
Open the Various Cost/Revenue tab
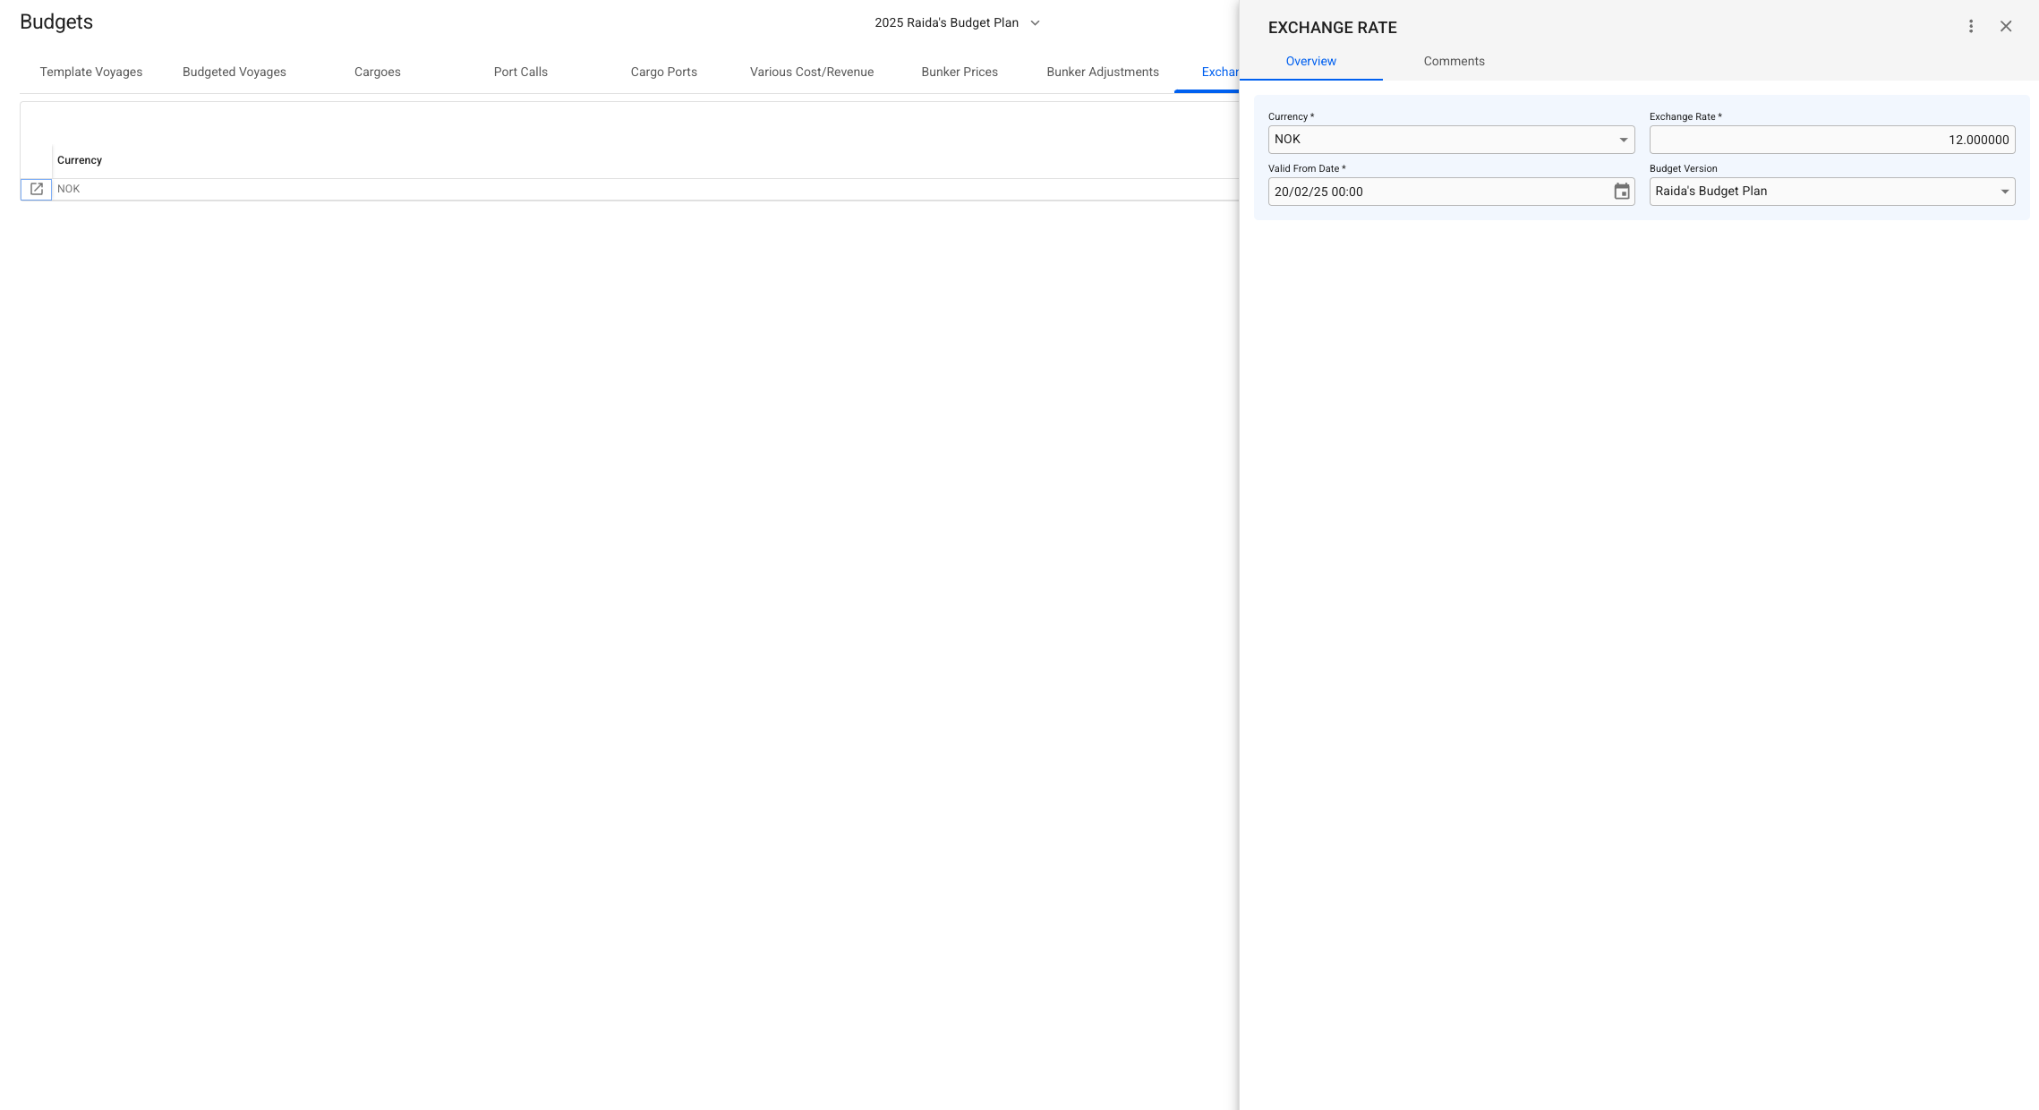(x=812, y=73)
